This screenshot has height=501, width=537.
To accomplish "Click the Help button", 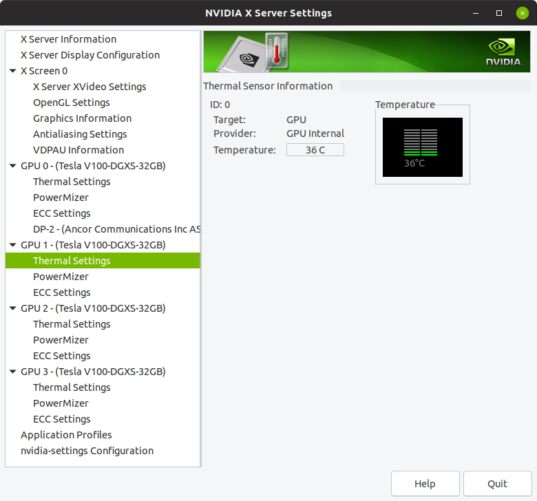I will pyautogui.click(x=425, y=484).
